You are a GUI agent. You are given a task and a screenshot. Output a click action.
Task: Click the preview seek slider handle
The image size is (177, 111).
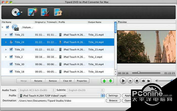pyautogui.click(x=139, y=72)
